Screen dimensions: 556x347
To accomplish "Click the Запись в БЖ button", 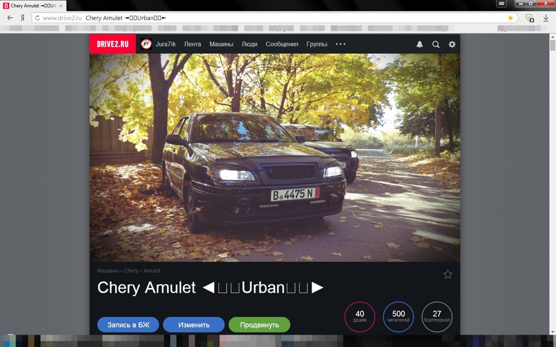I will (128, 324).
